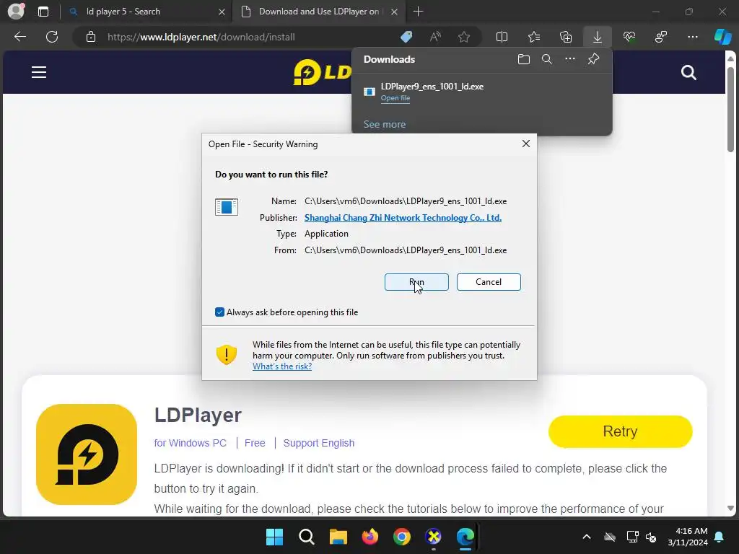Show hidden system tray icons
Screen dimensions: 739x554
click(x=586, y=537)
